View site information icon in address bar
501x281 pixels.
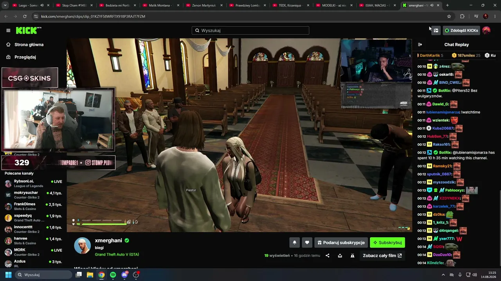(x=36, y=16)
